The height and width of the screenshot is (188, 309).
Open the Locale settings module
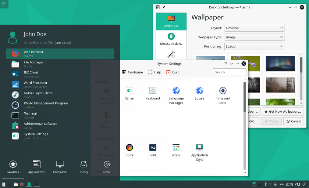pyautogui.click(x=199, y=93)
